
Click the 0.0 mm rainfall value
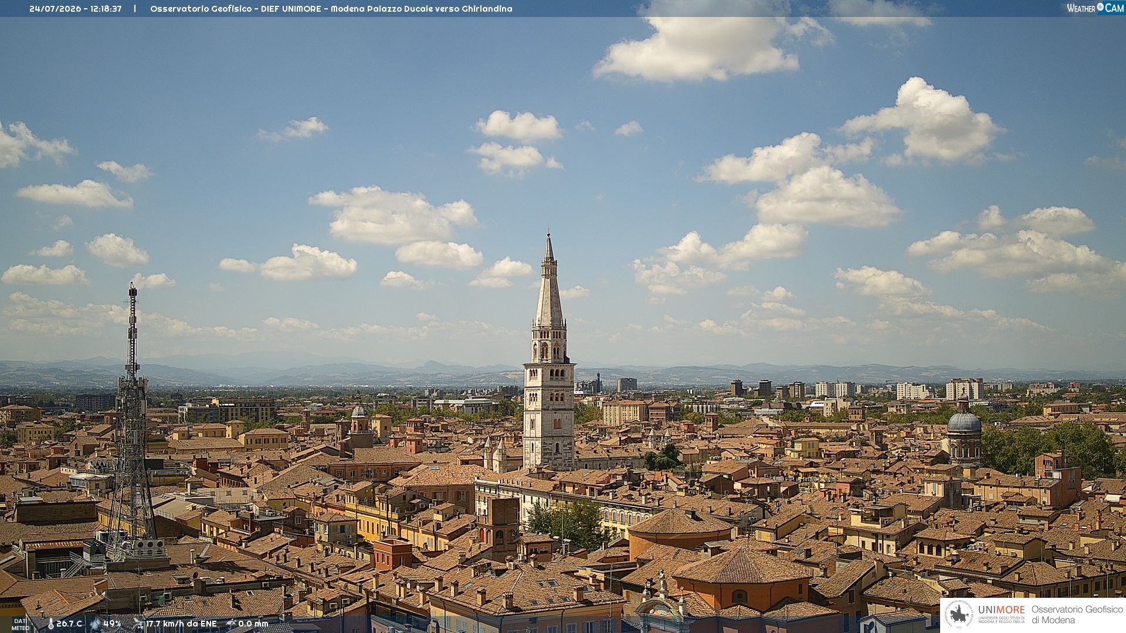tap(253, 624)
